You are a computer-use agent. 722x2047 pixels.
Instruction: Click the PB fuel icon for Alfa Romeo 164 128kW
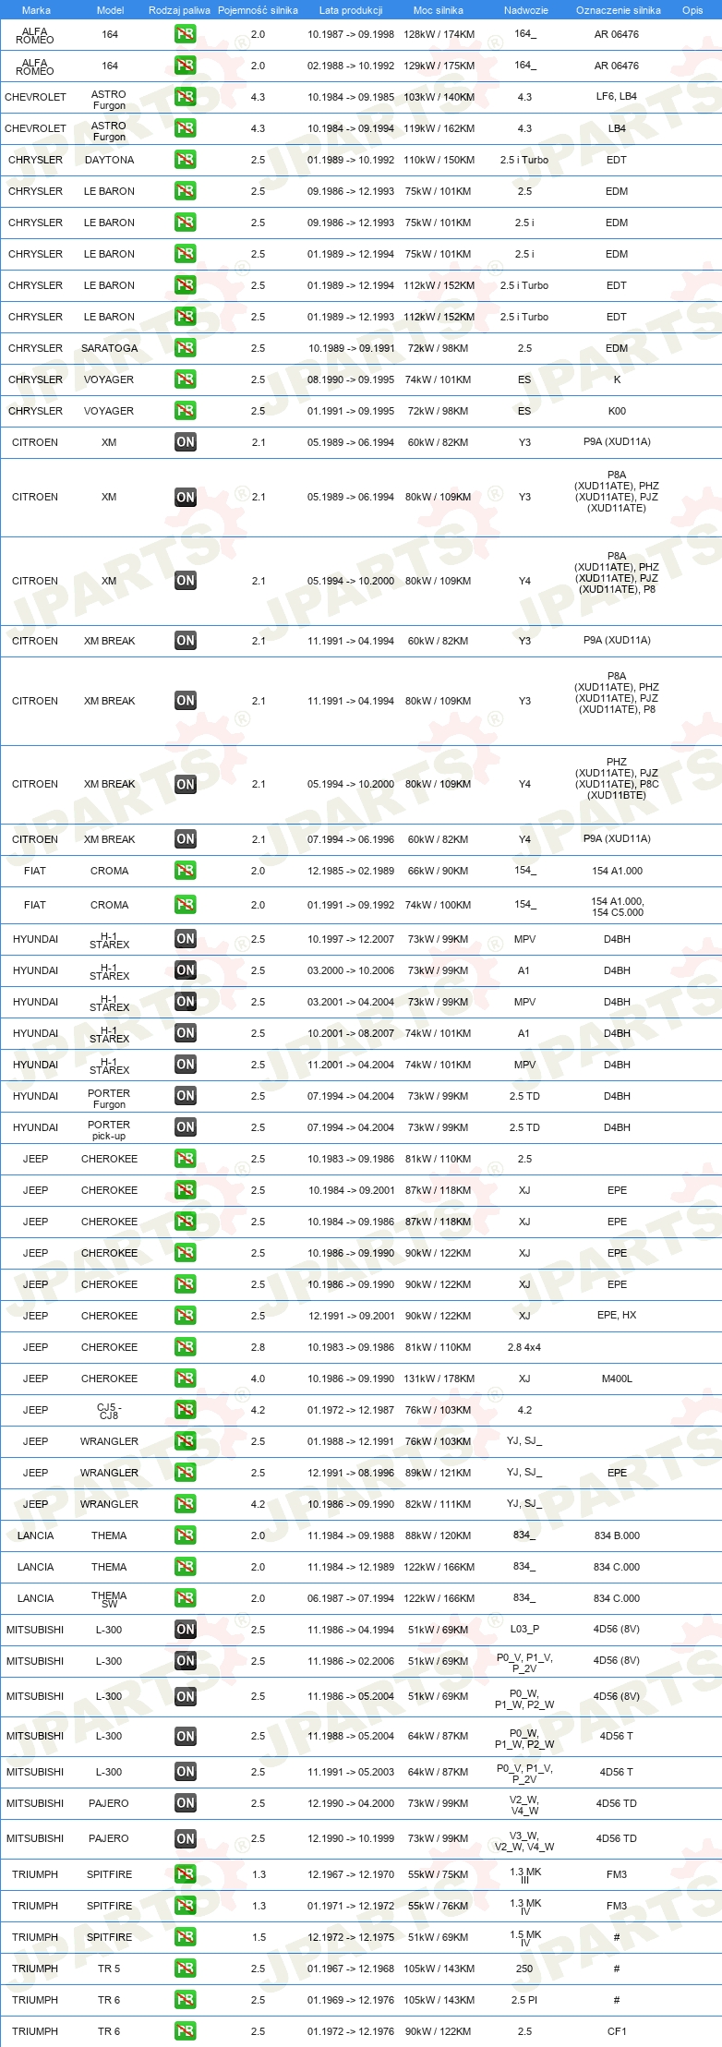click(185, 34)
